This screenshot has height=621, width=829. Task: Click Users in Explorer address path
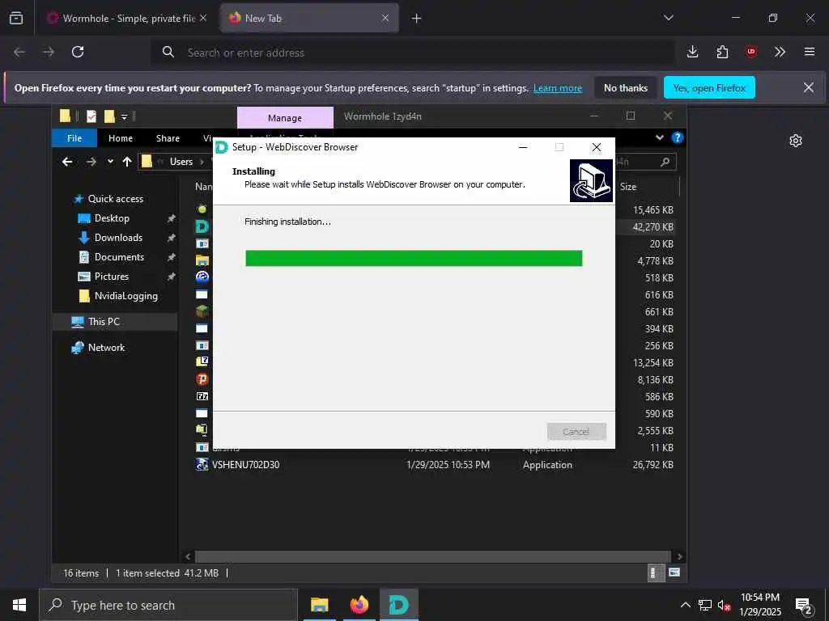(181, 162)
